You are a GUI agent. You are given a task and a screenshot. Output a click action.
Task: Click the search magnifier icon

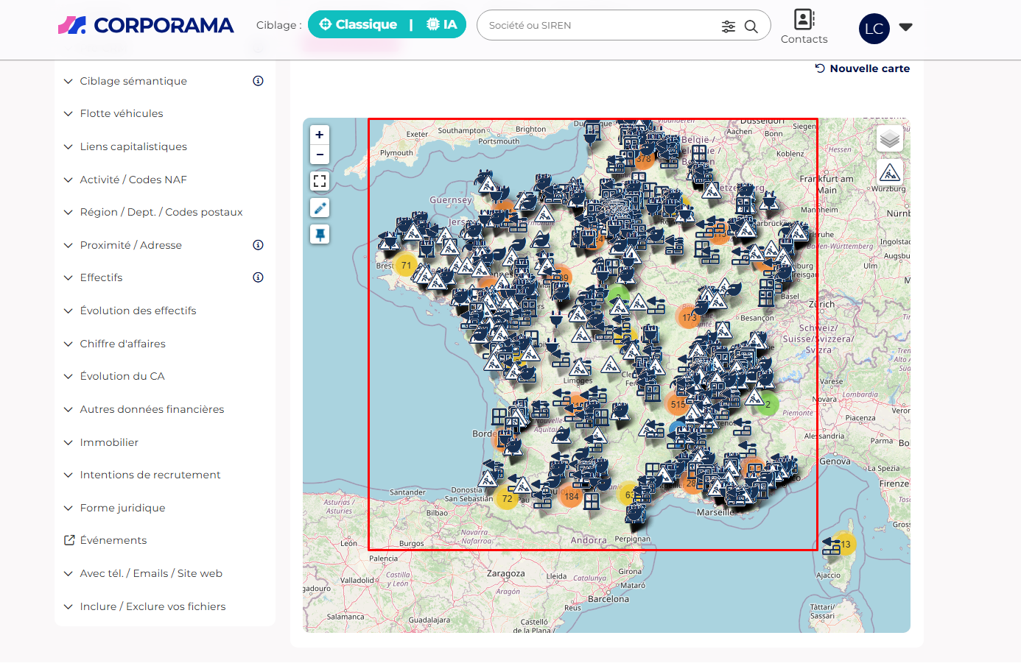click(751, 26)
